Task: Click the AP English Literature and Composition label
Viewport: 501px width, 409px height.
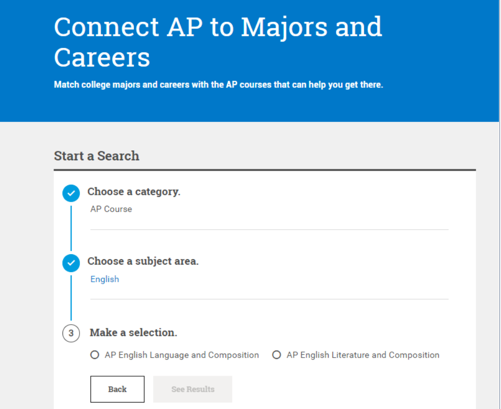Action: (x=362, y=355)
